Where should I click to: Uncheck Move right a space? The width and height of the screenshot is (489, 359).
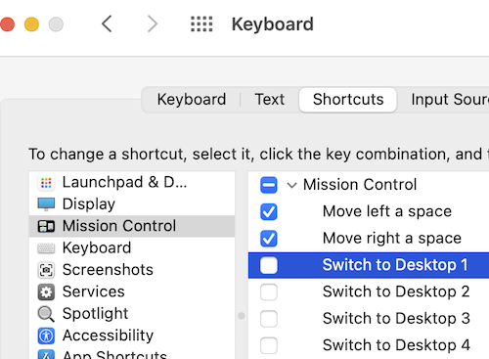coord(269,239)
